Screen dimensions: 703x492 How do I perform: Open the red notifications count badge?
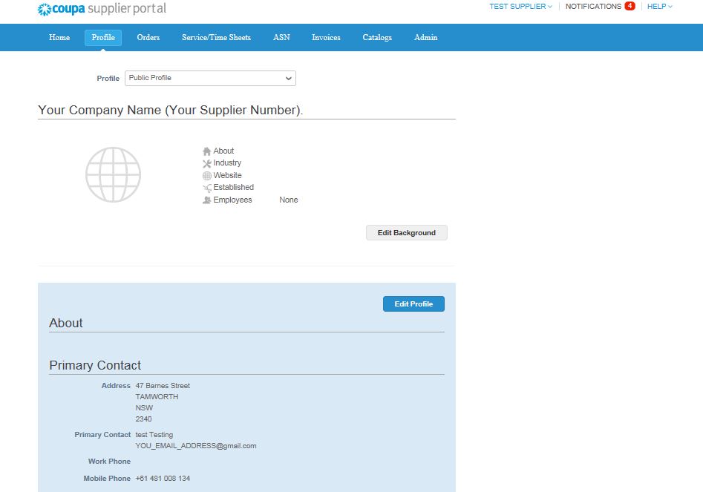point(630,7)
